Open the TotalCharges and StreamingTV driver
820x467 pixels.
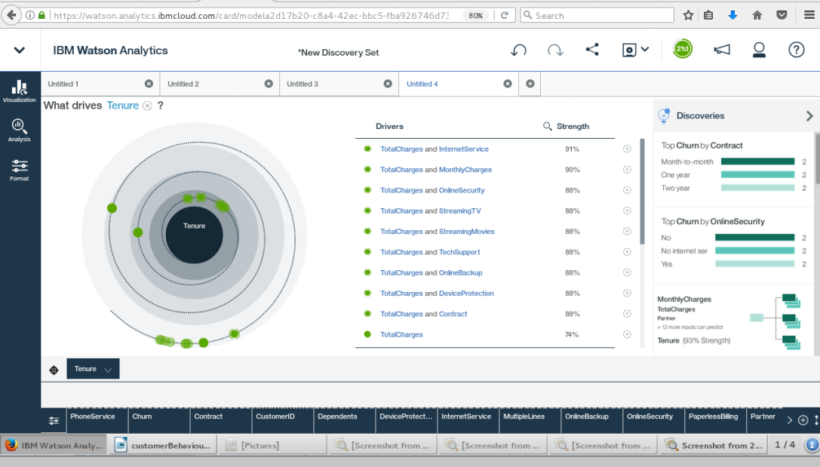(431, 210)
